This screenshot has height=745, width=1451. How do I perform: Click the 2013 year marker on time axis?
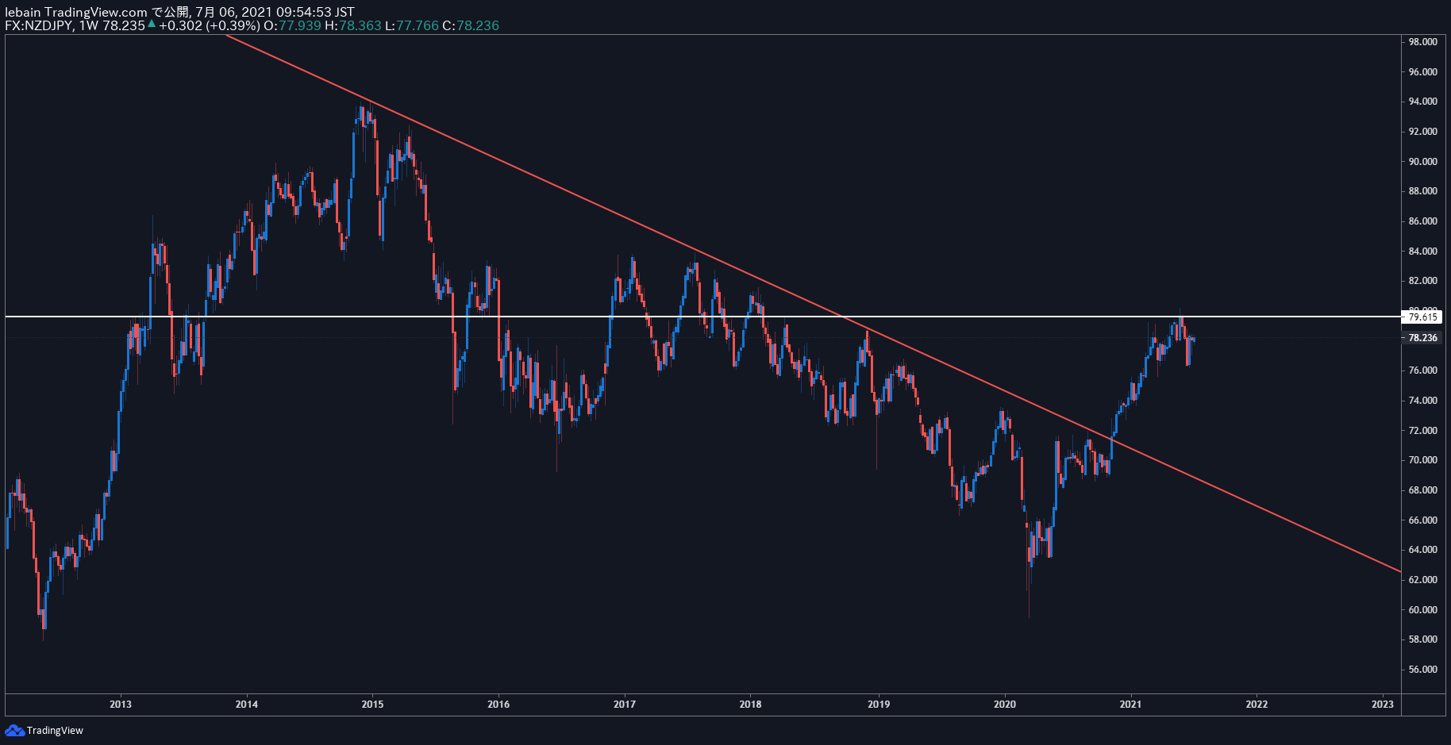coord(121,705)
